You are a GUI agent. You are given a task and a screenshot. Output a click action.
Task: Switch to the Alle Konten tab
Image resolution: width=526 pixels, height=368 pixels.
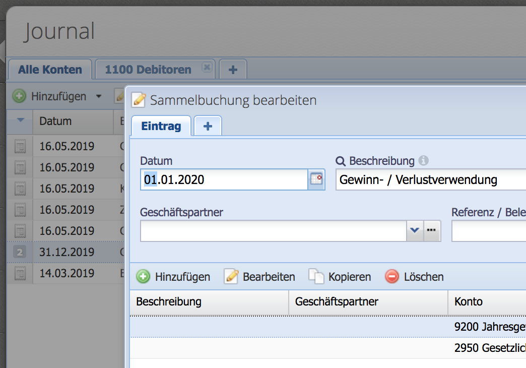pyautogui.click(x=50, y=69)
